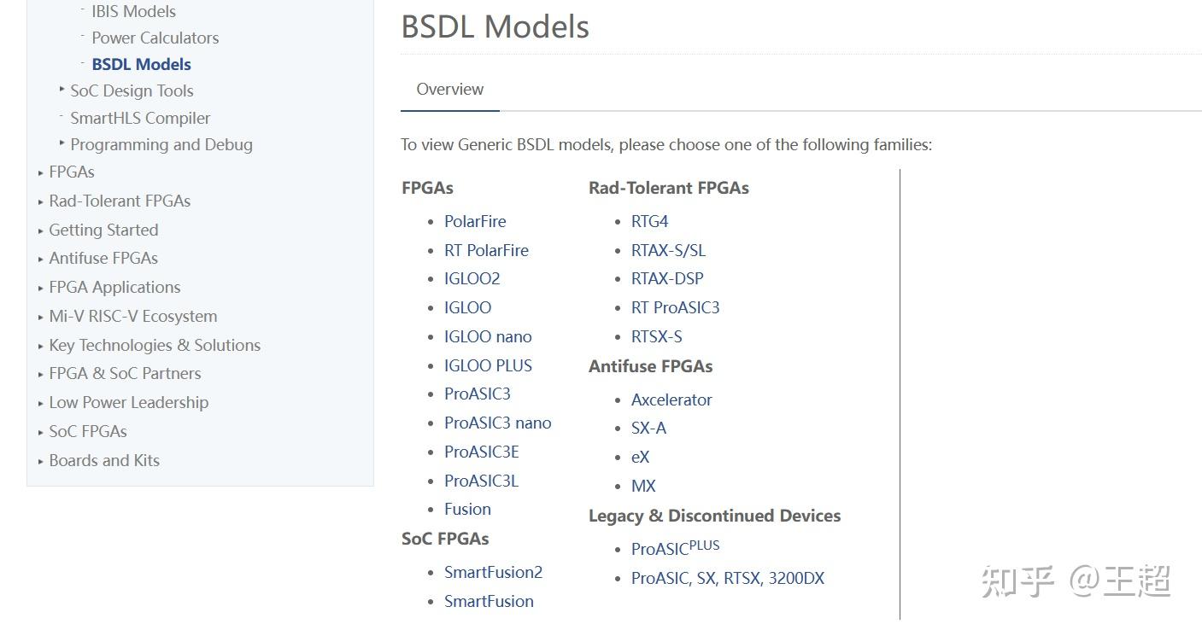
Task: Open IBIS Models sidebar item
Action: click(x=133, y=11)
